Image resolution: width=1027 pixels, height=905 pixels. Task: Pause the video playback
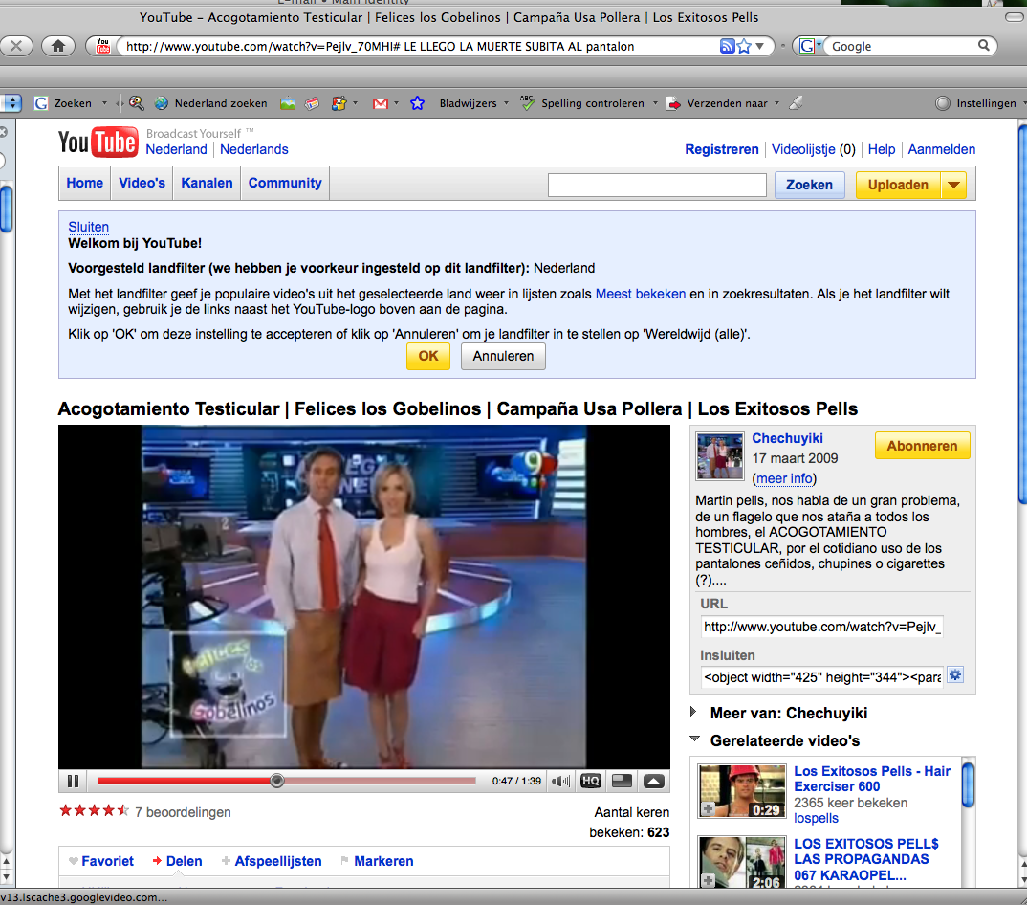[73, 781]
